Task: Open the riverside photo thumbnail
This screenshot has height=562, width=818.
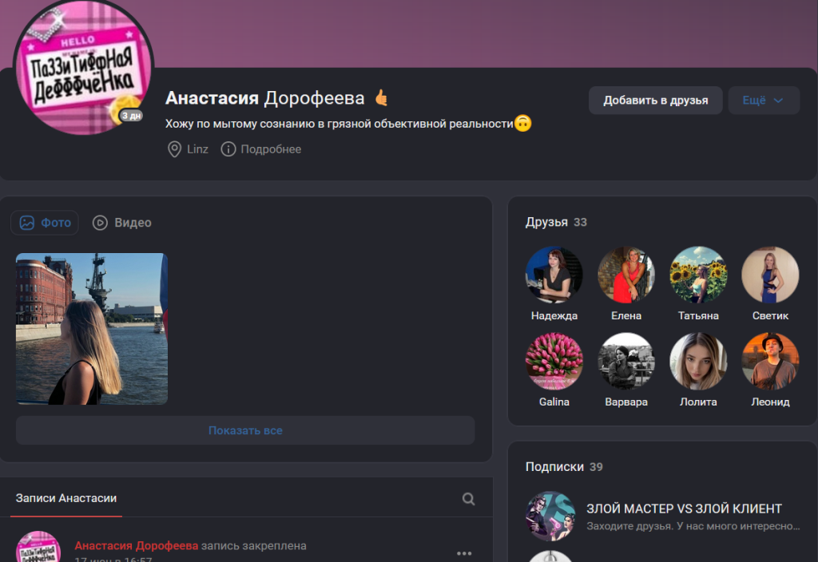Action: 92,329
